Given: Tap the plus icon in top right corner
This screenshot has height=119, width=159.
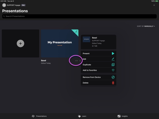Looking at the screenshot, I should coord(154,5).
